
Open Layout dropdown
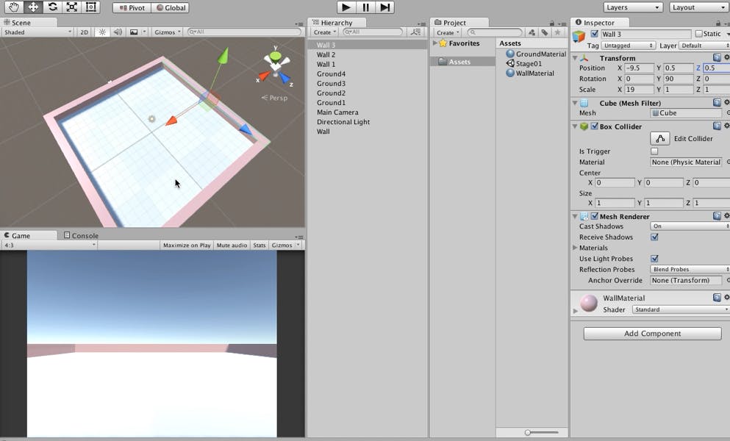click(700, 7)
